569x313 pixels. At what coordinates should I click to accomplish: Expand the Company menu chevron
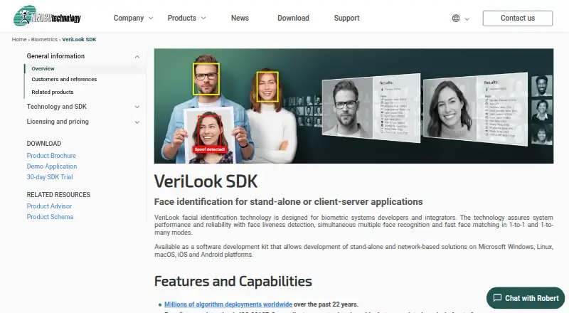[151, 18]
